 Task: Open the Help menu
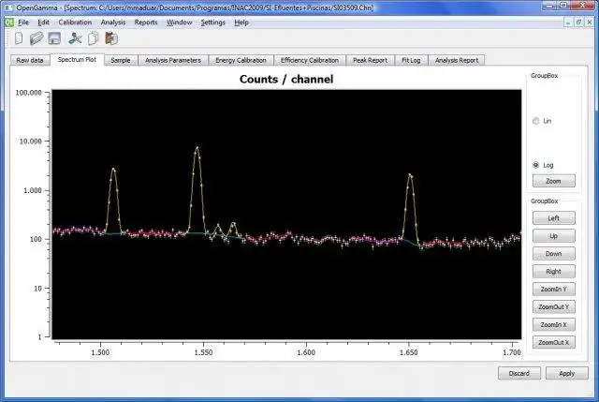point(241,22)
